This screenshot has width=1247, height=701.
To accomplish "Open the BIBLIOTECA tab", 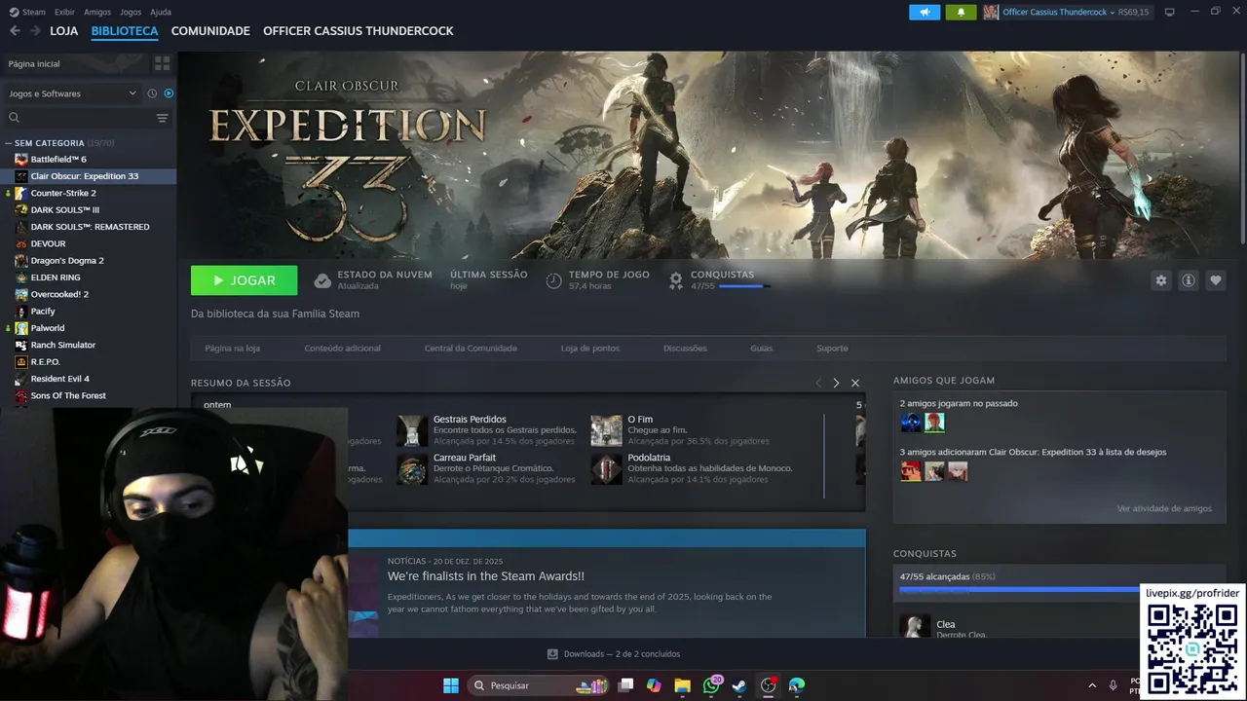I will pyautogui.click(x=125, y=31).
